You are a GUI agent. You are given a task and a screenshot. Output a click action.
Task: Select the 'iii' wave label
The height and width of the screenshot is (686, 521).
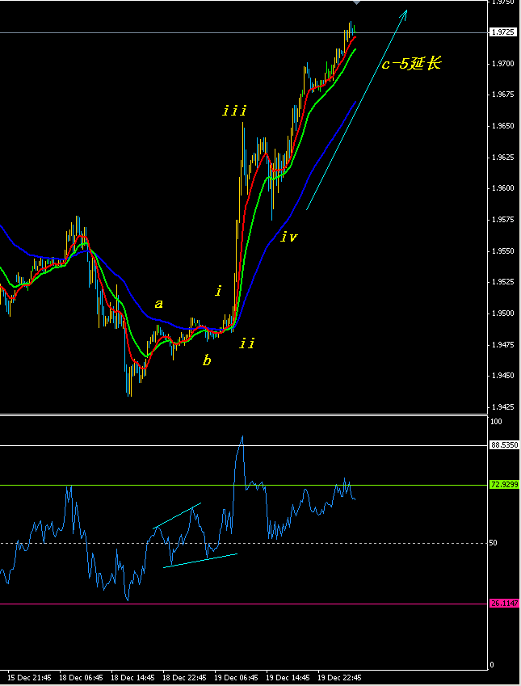point(234,112)
